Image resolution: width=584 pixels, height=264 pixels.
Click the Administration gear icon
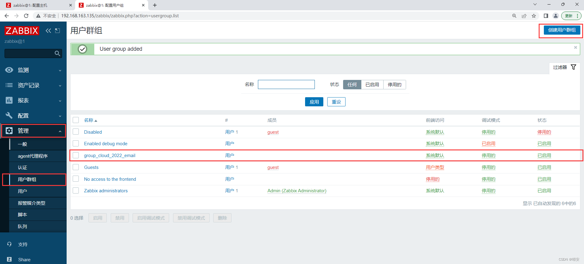pyautogui.click(x=9, y=131)
